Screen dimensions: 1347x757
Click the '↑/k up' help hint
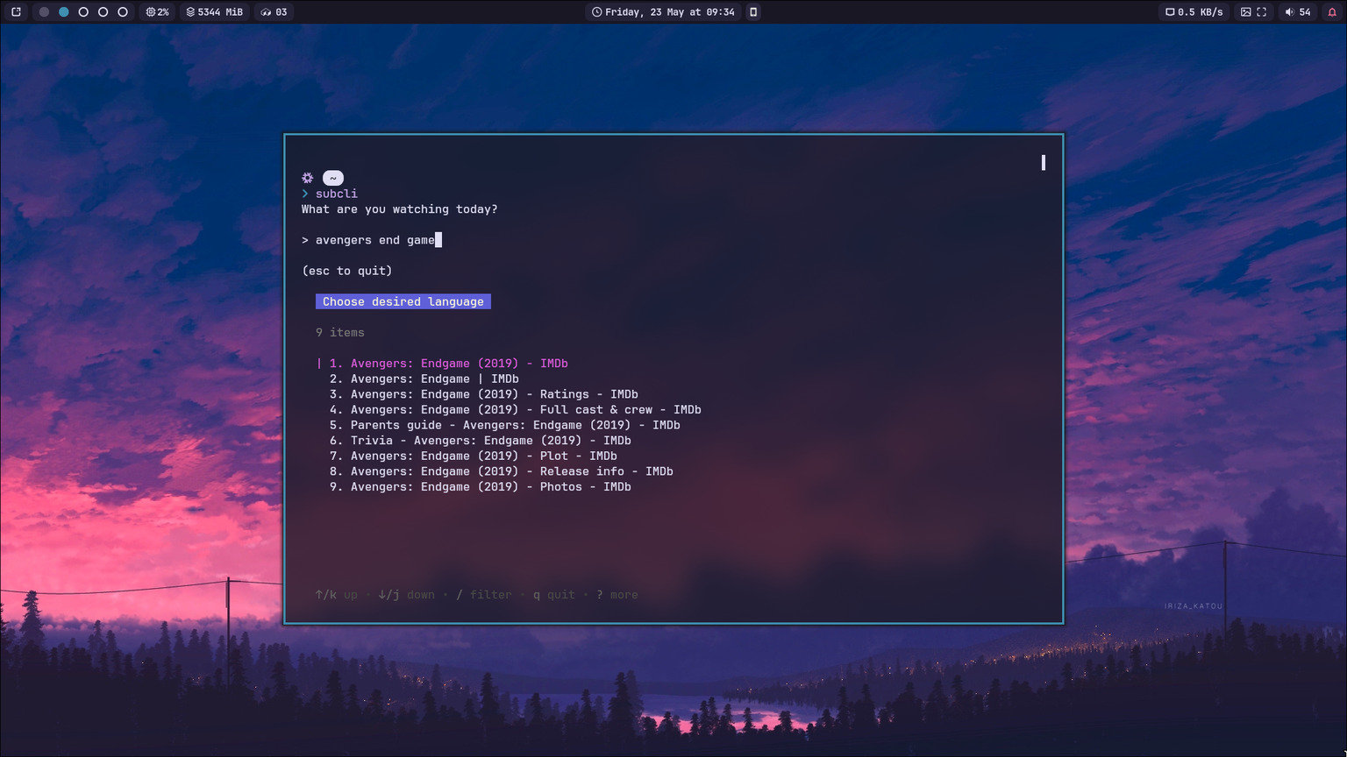(x=337, y=595)
